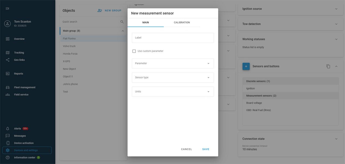The image size is (345, 164).
Task: Open the Alerts panel
Action: [17, 128]
